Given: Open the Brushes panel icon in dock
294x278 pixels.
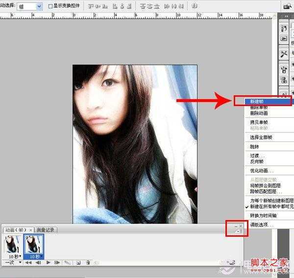Looking at the screenshot, I should tap(284, 70).
